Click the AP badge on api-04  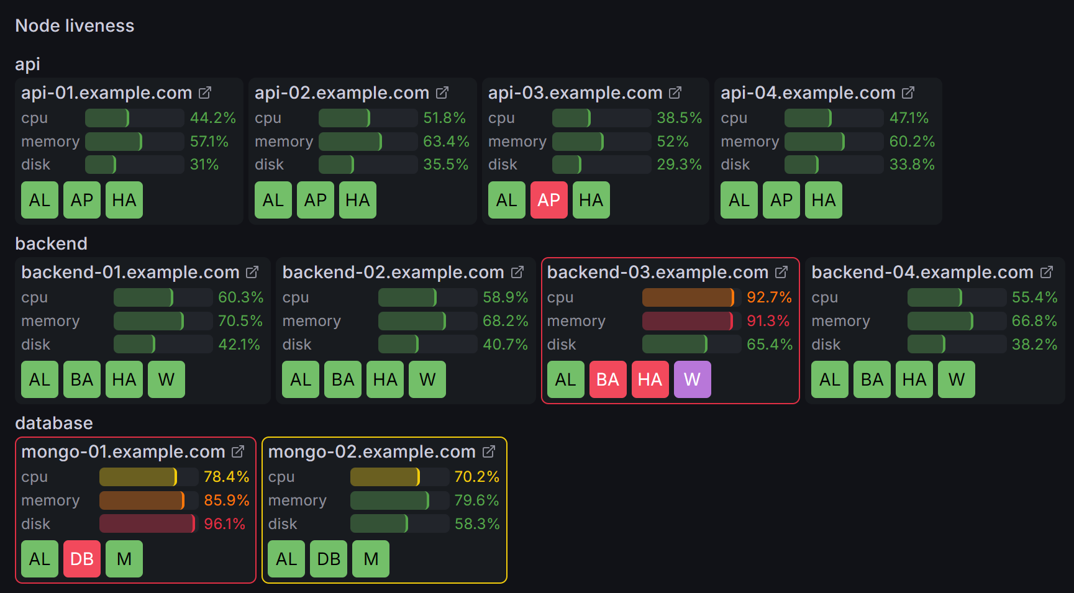coord(781,200)
